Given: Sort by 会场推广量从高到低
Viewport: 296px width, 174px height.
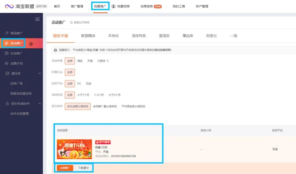Looking at the screenshot, I should [x=105, y=106].
